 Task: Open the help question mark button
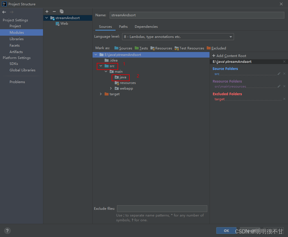pos(7,231)
